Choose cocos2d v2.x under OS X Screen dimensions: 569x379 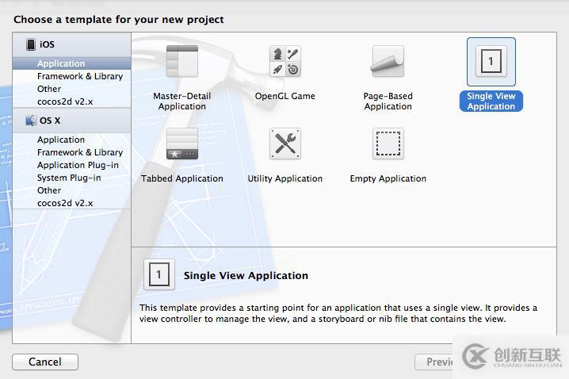point(71,203)
